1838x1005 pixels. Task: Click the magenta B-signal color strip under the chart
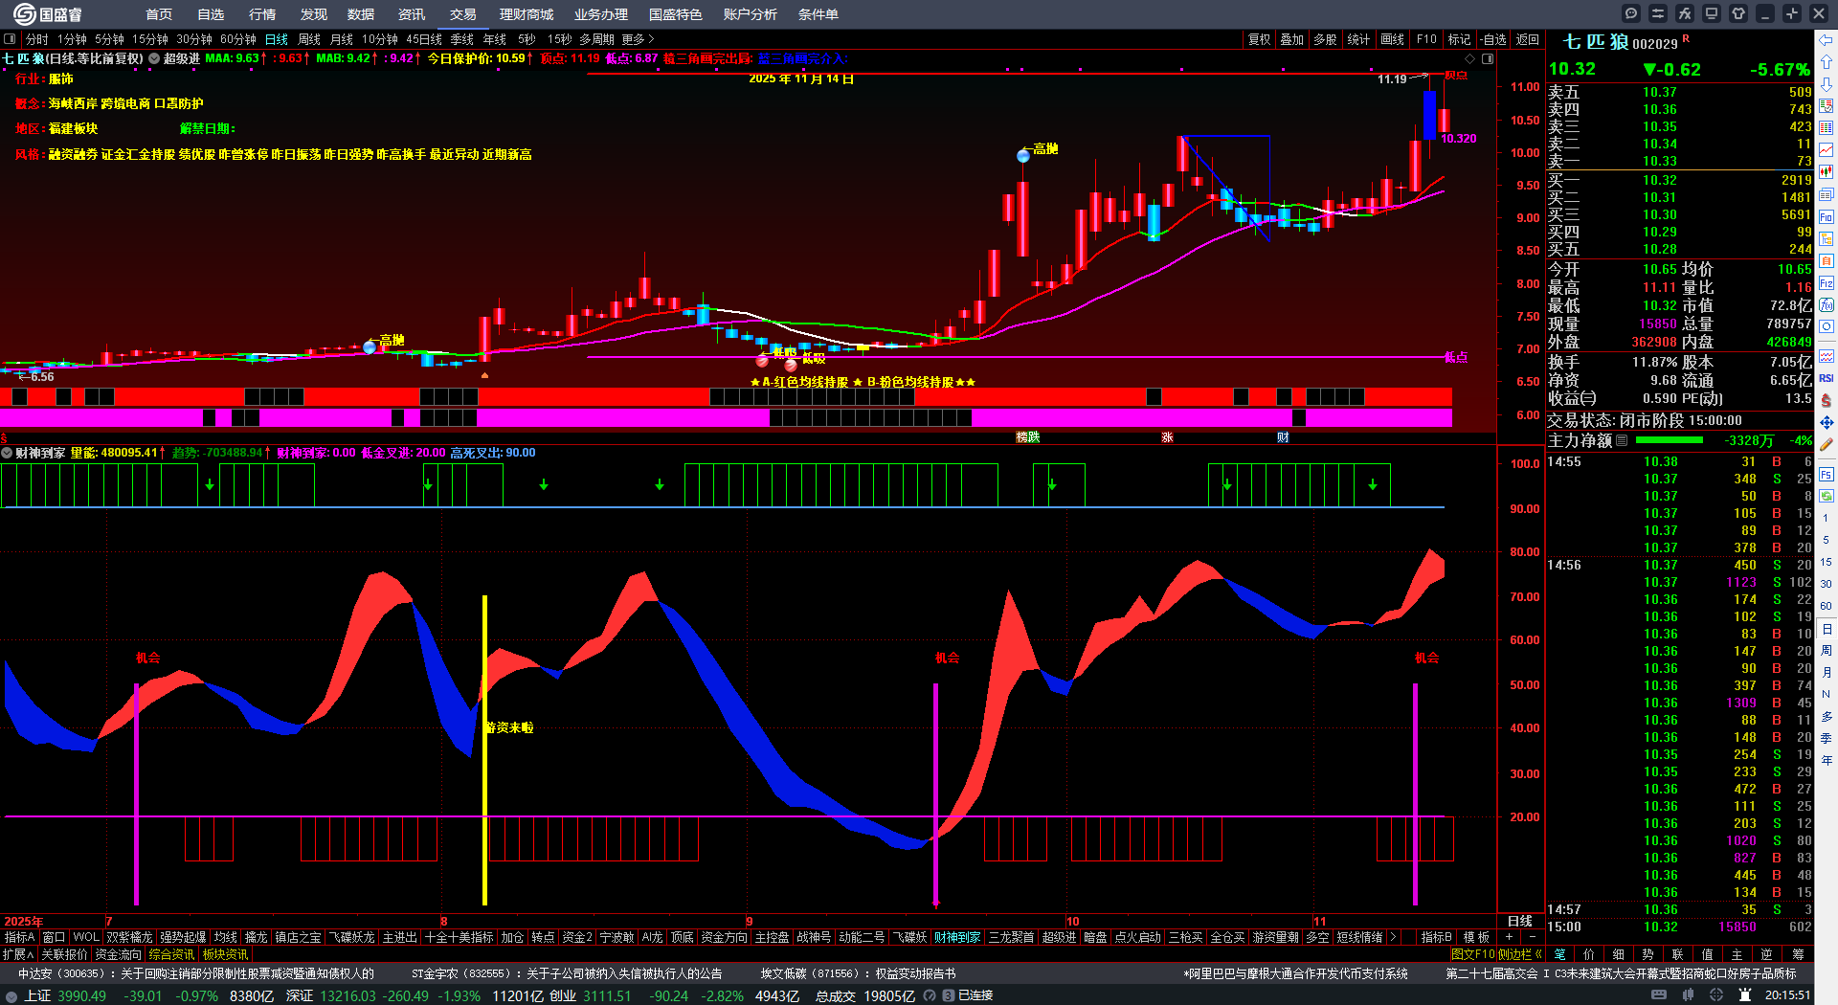726,417
